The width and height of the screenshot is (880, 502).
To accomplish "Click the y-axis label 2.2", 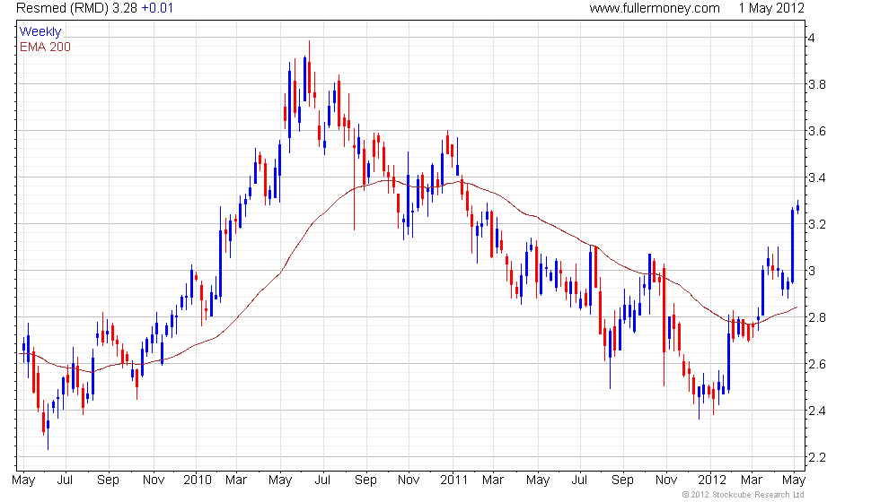I will coord(816,457).
